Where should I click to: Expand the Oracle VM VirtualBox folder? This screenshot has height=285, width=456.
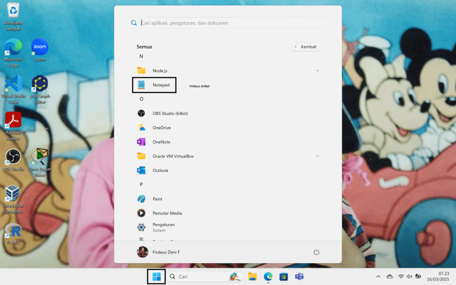pyautogui.click(x=318, y=156)
